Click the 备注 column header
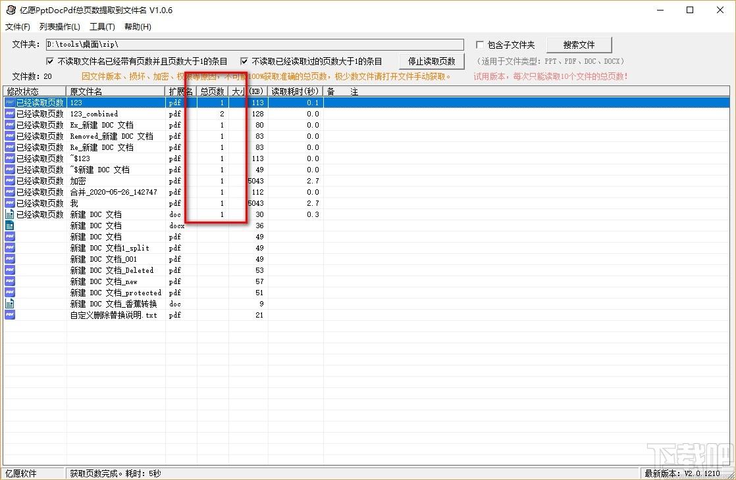Image resolution: width=736 pixels, height=480 pixels. 526,91
